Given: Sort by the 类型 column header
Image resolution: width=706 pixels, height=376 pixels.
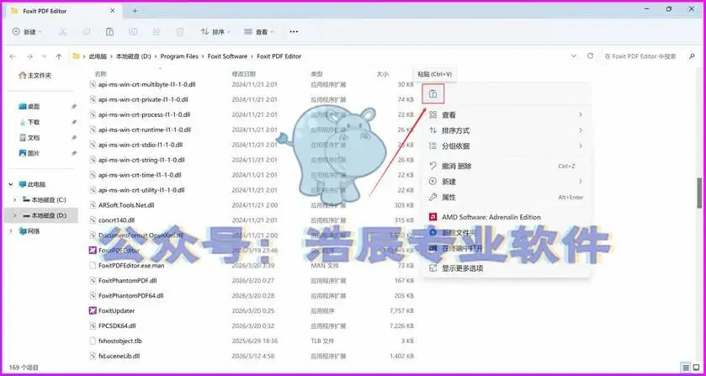Looking at the screenshot, I should click(316, 74).
